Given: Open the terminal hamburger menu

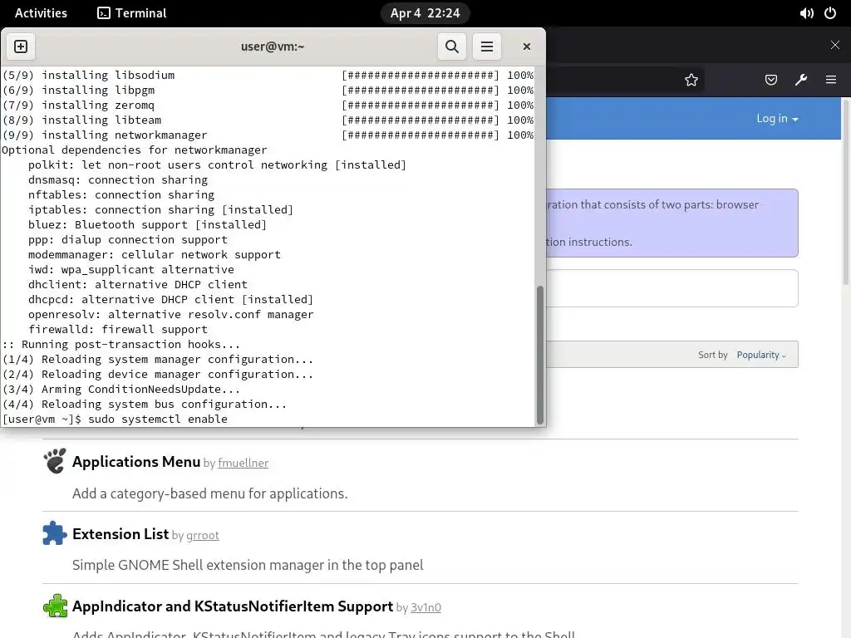Looking at the screenshot, I should (487, 47).
